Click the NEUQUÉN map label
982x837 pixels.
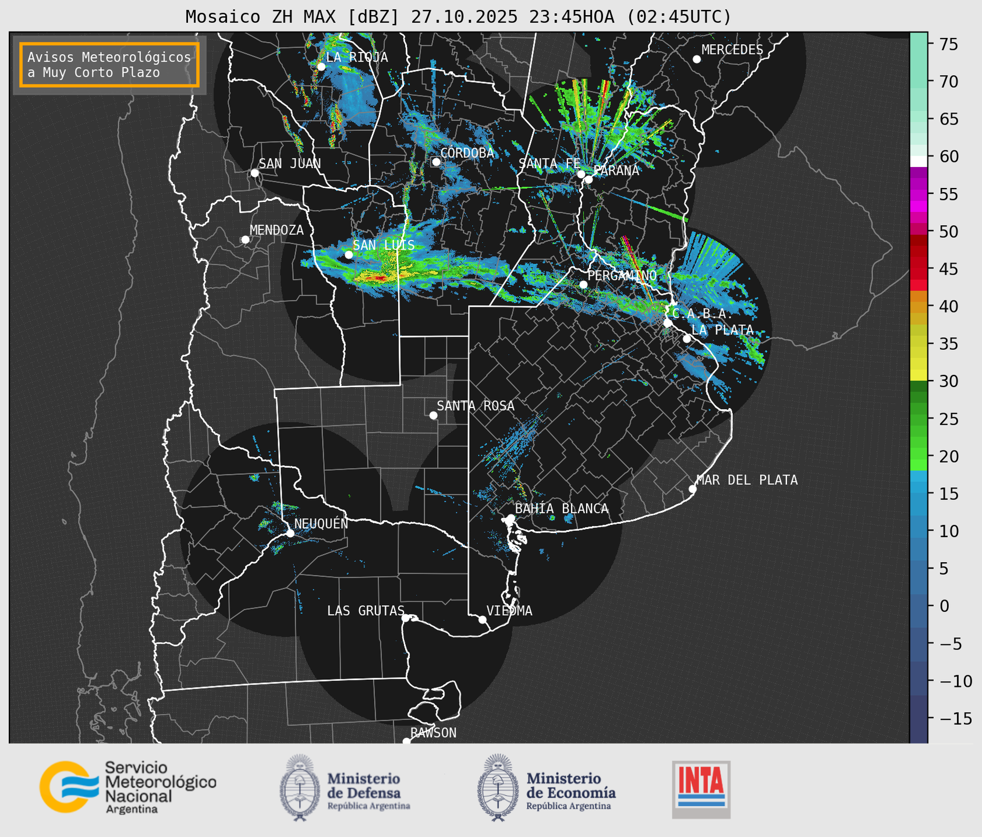tap(321, 524)
